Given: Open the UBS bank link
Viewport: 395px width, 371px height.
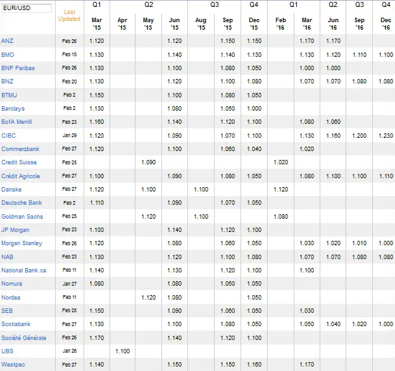Looking at the screenshot, I should [x=8, y=351].
